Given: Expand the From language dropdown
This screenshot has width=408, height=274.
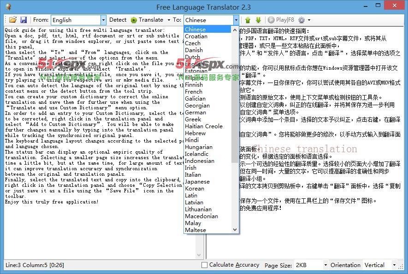Looking at the screenshot, I should pos(103,20).
